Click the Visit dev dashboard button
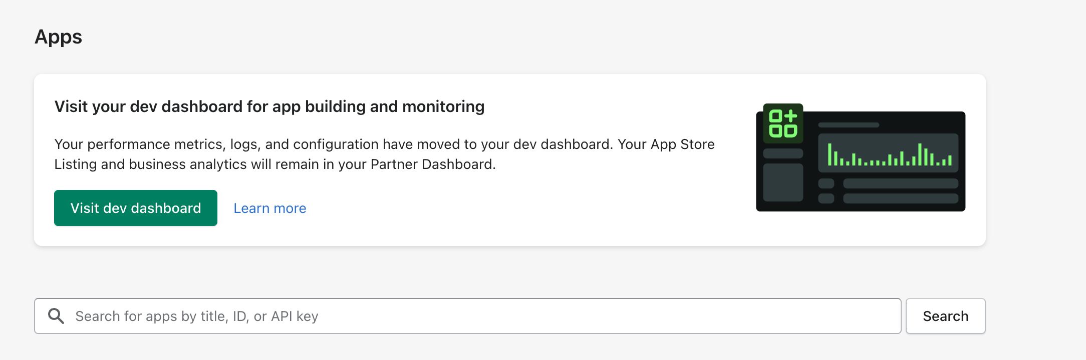This screenshot has width=1086, height=360. click(x=136, y=208)
